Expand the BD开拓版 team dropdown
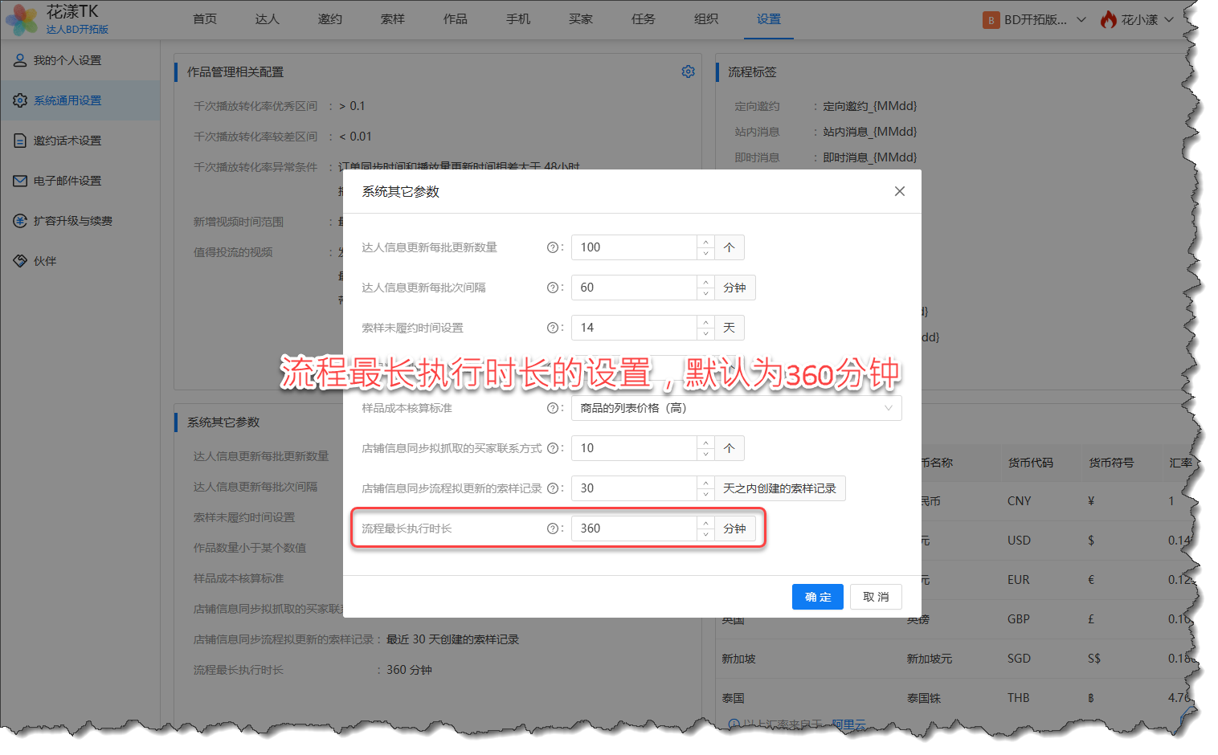 1081,20
